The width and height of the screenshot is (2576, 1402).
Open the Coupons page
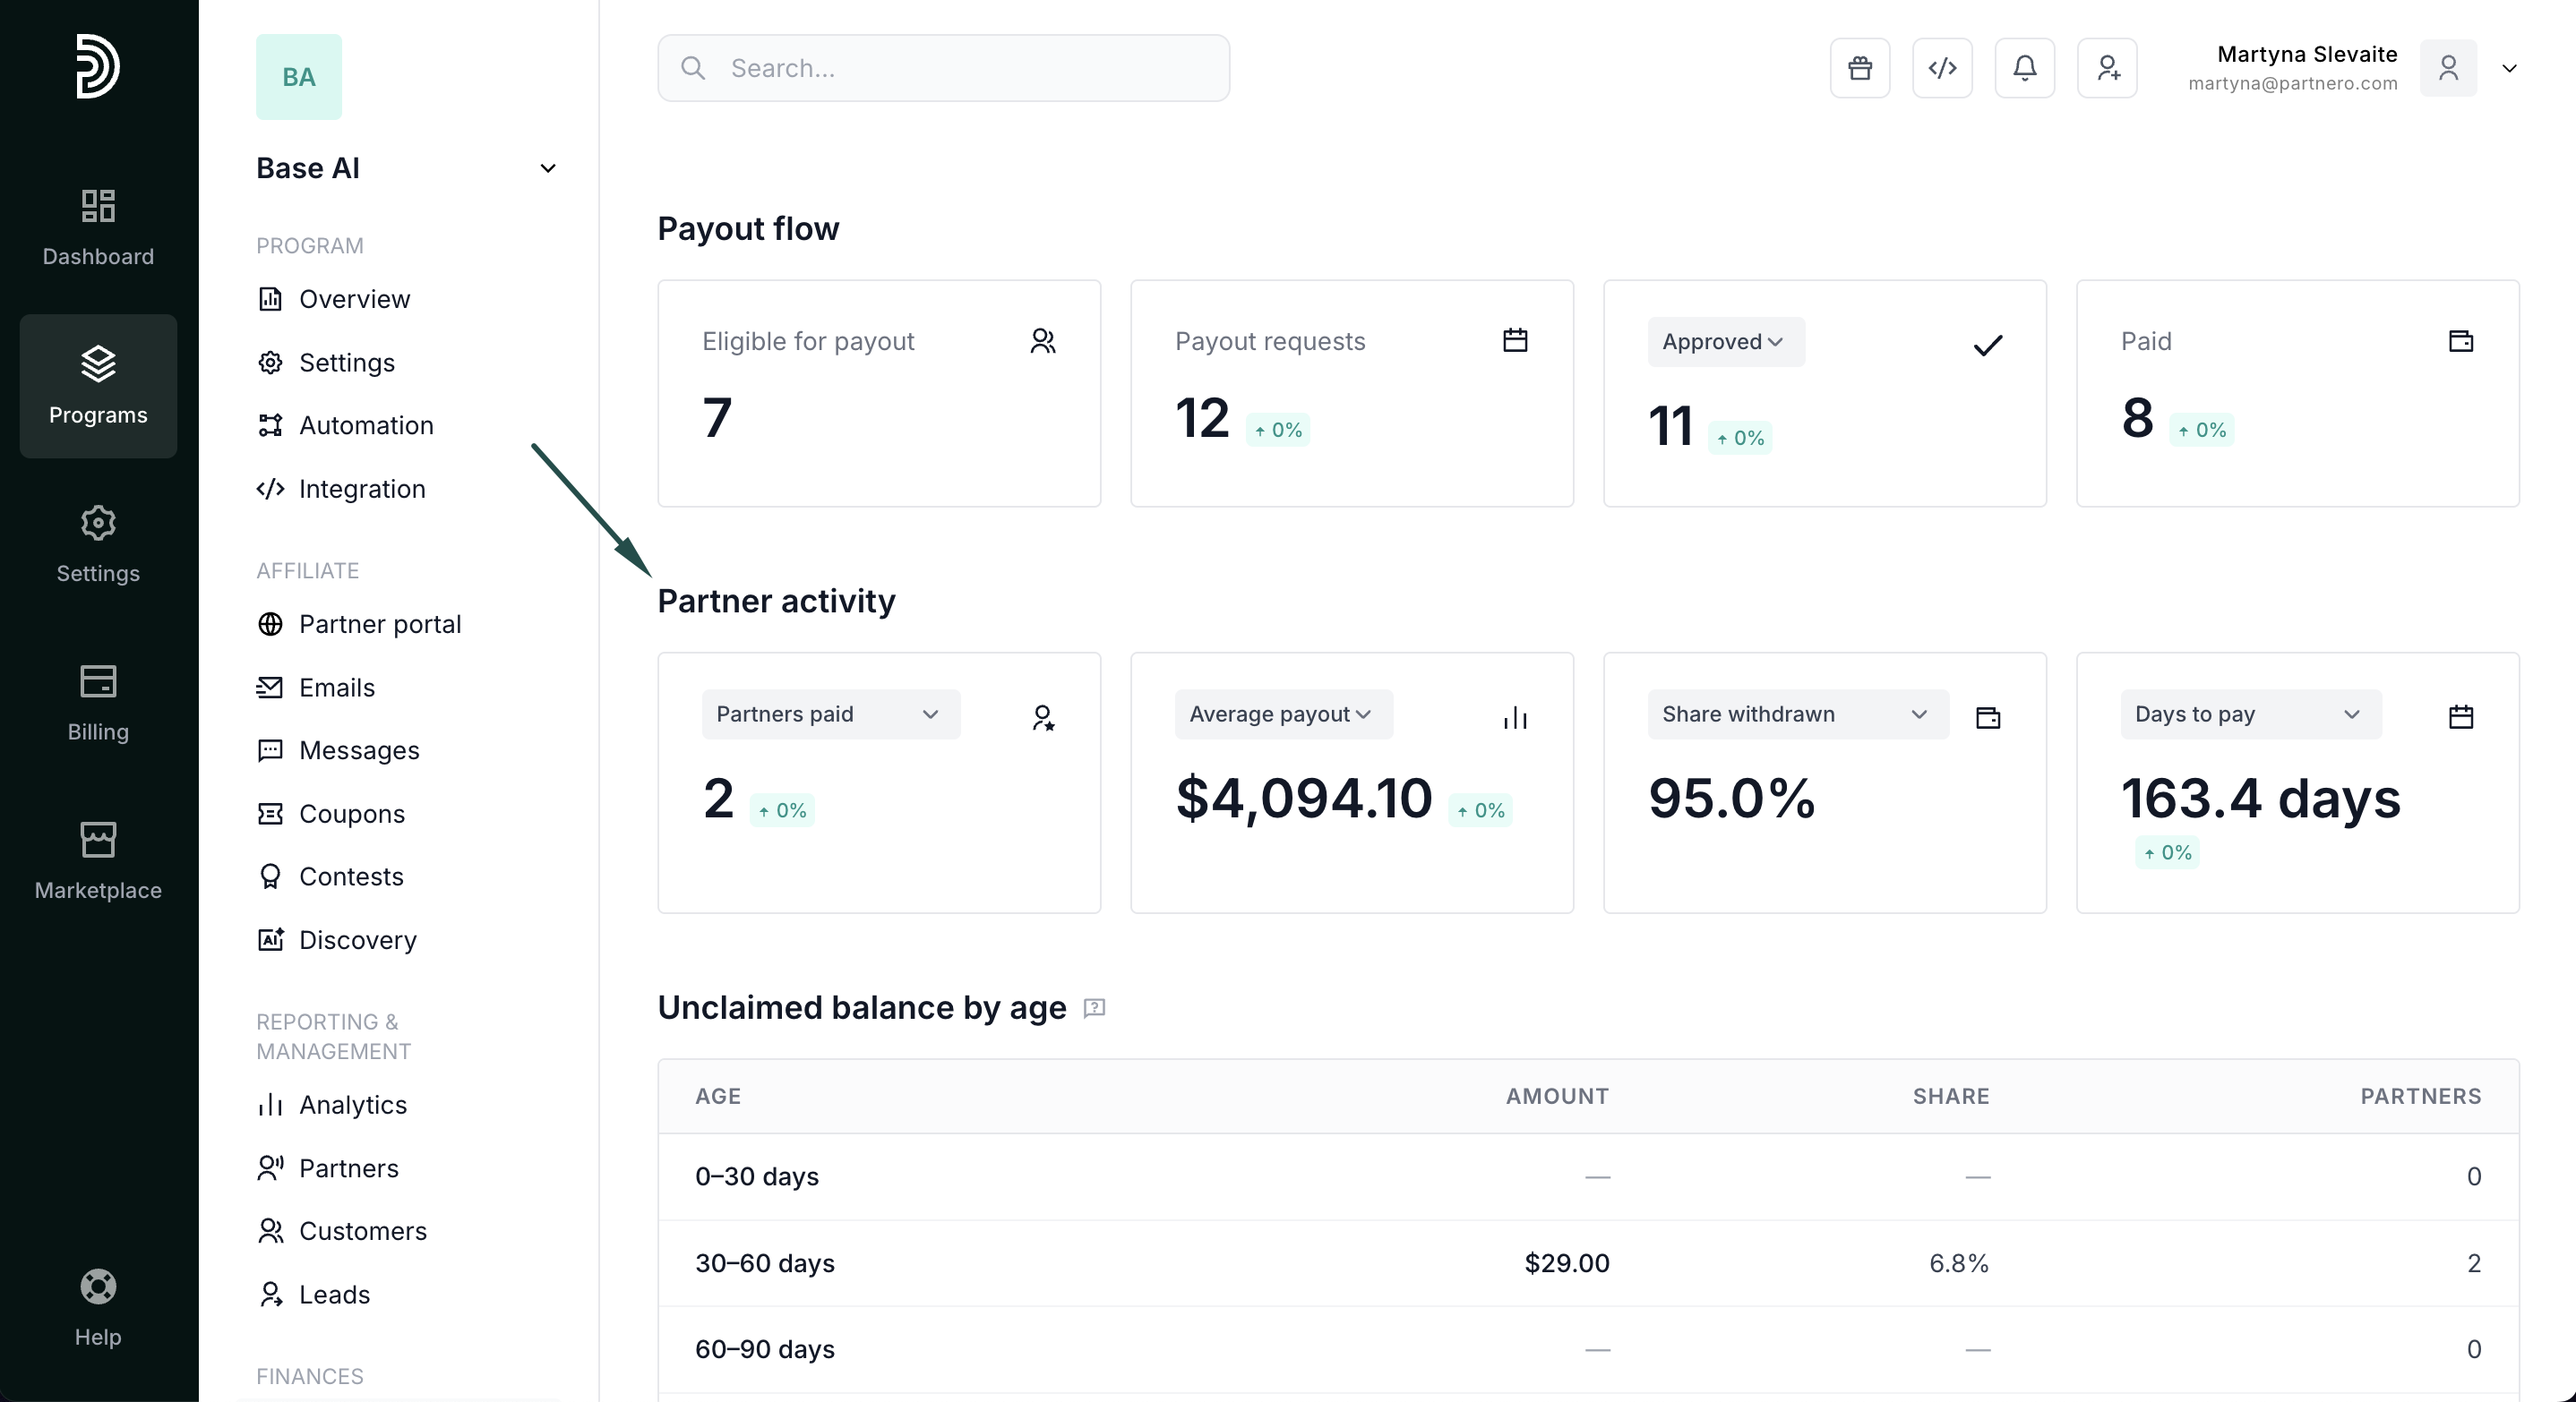[x=351, y=814]
